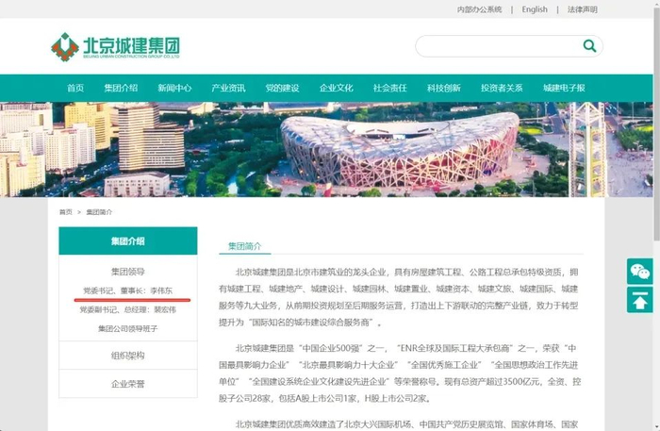The image size is (660, 431).
Task: Open 法律声明 link
Action: pyautogui.click(x=582, y=9)
